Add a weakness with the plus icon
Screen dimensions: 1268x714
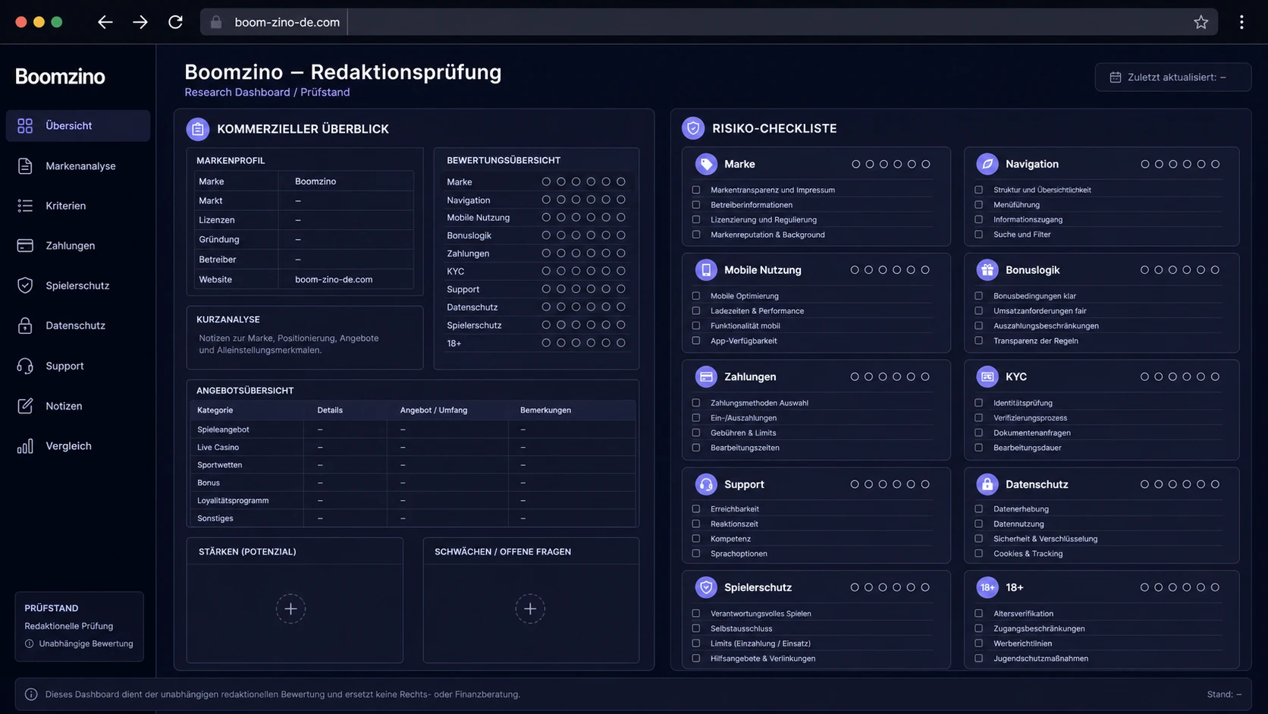pos(530,609)
